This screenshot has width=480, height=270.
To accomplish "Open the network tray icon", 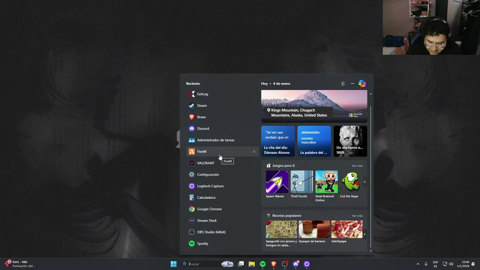I will pyautogui.click(x=445, y=264).
